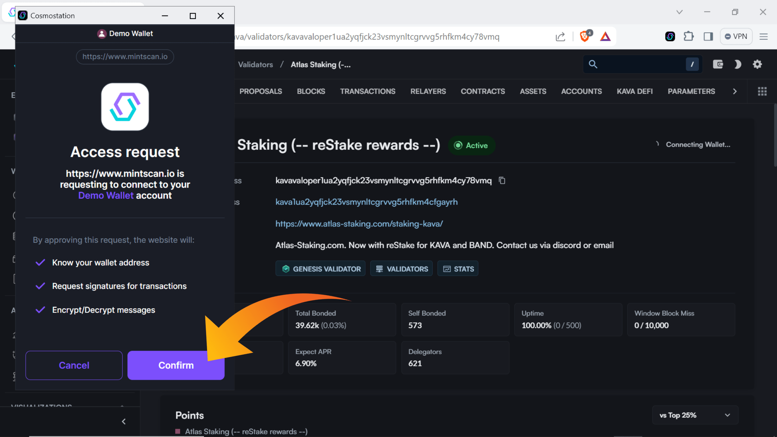Screen dimensions: 777x437
Task: Visit the atlas-staking.com staking link
Action: 359,224
